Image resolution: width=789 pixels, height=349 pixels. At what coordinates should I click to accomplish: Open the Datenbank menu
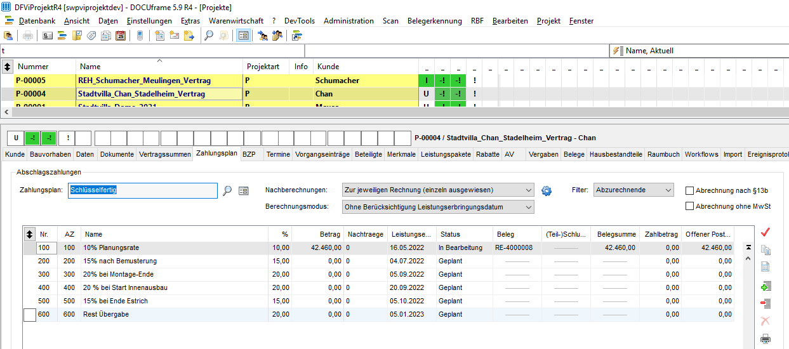tap(37, 21)
